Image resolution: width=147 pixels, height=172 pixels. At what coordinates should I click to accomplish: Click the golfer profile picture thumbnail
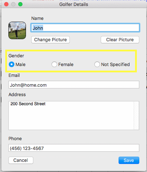17,30
